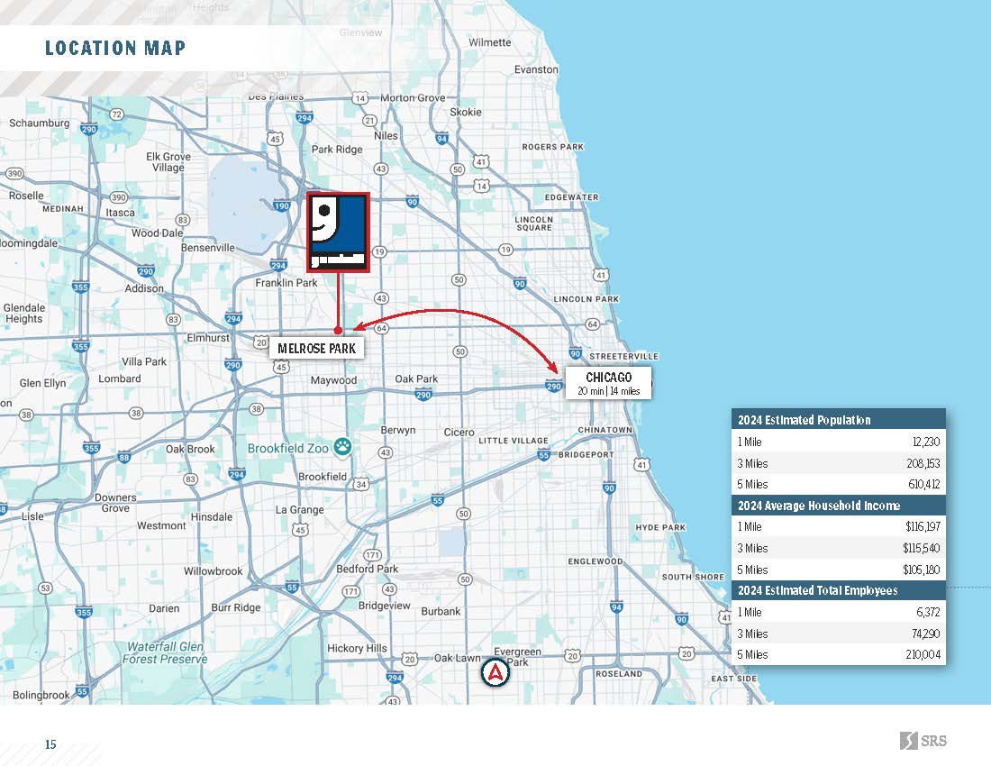
Task: Click the Glen Ellyn label
Action: (42, 383)
